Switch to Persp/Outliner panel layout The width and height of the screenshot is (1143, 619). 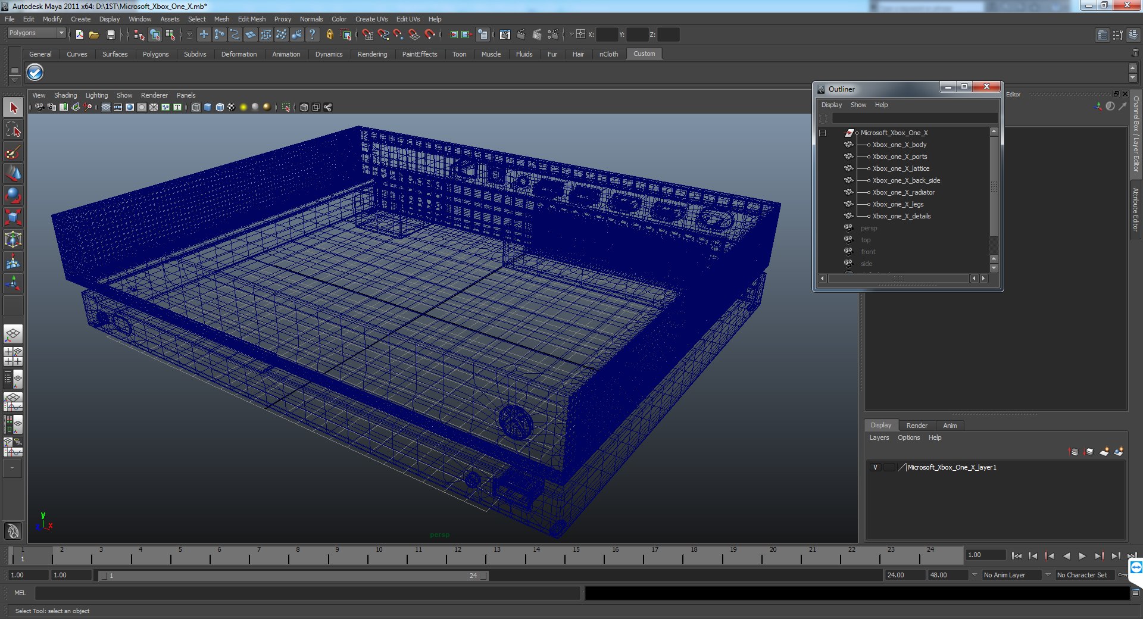click(13, 379)
